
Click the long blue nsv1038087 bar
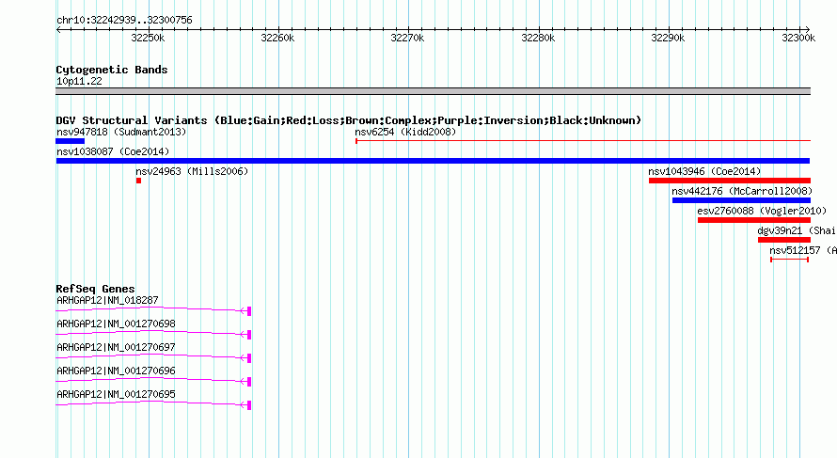click(433, 161)
